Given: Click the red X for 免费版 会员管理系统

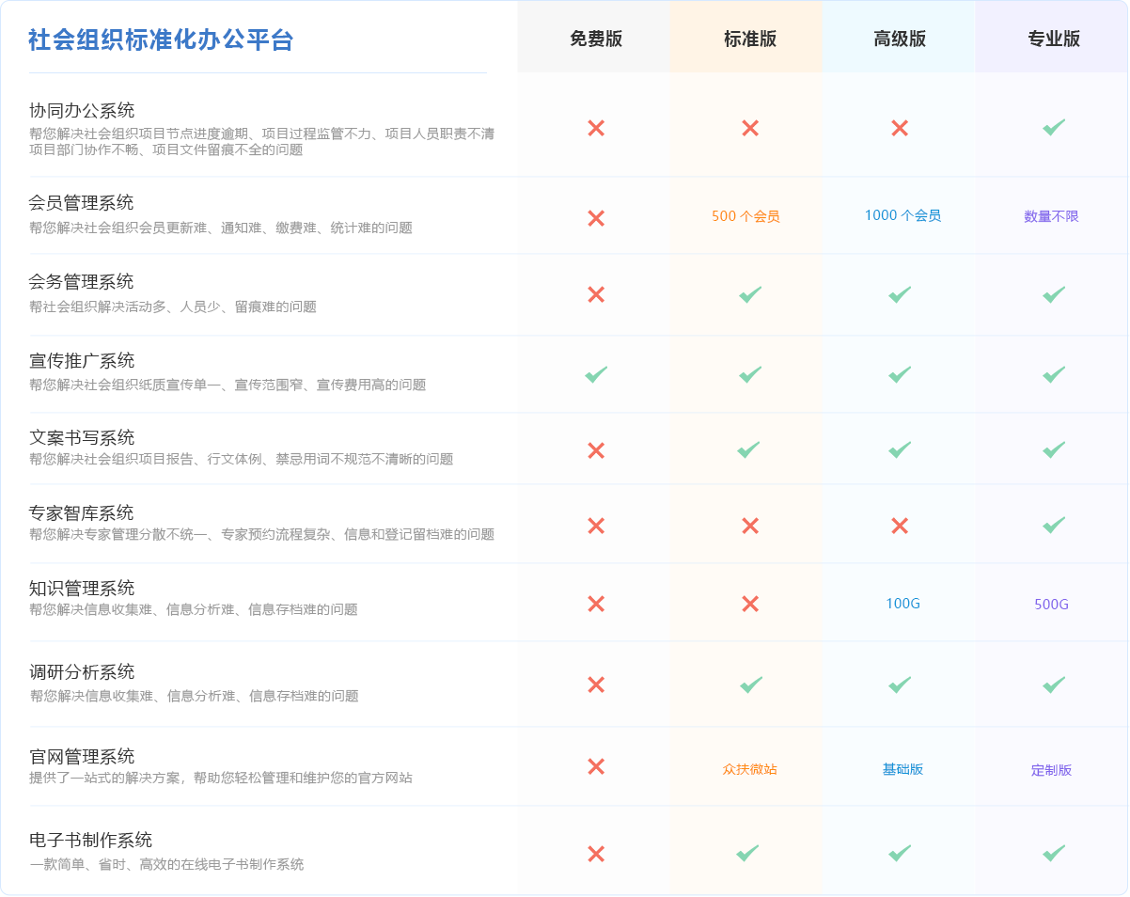Looking at the screenshot, I should [x=595, y=215].
